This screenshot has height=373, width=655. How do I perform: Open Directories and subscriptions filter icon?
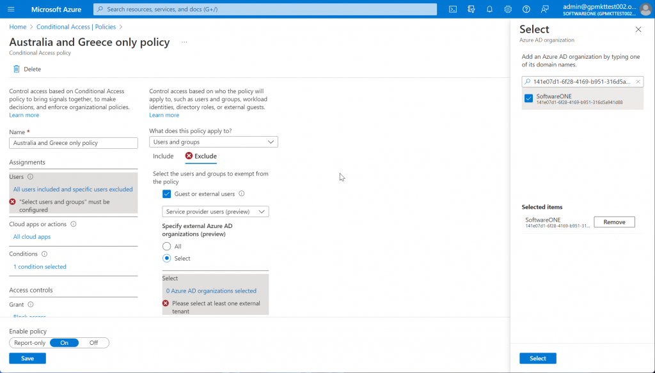click(471, 9)
